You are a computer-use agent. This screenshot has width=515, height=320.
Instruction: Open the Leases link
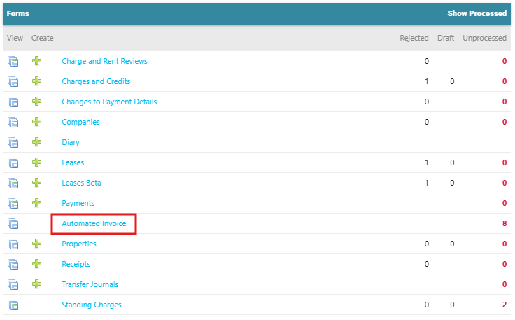(73, 162)
